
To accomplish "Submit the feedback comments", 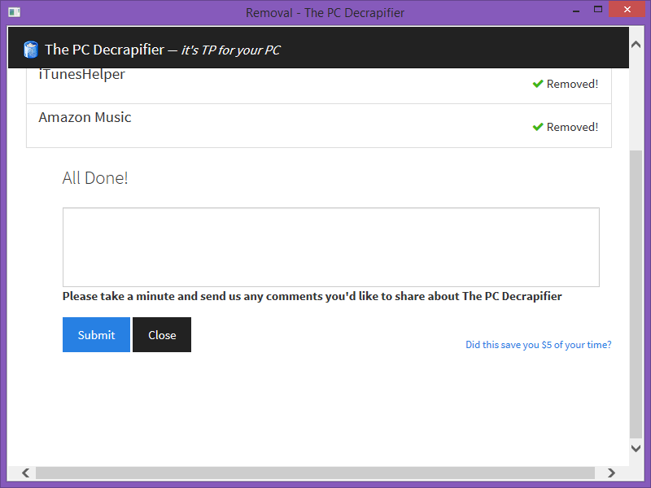I will (96, 335).
